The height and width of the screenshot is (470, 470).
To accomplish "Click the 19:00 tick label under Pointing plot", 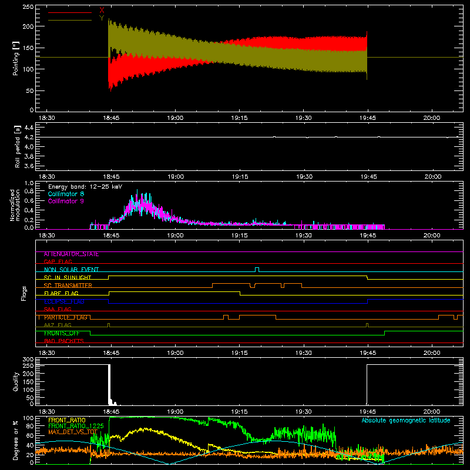I will click(x=175, y=118).
